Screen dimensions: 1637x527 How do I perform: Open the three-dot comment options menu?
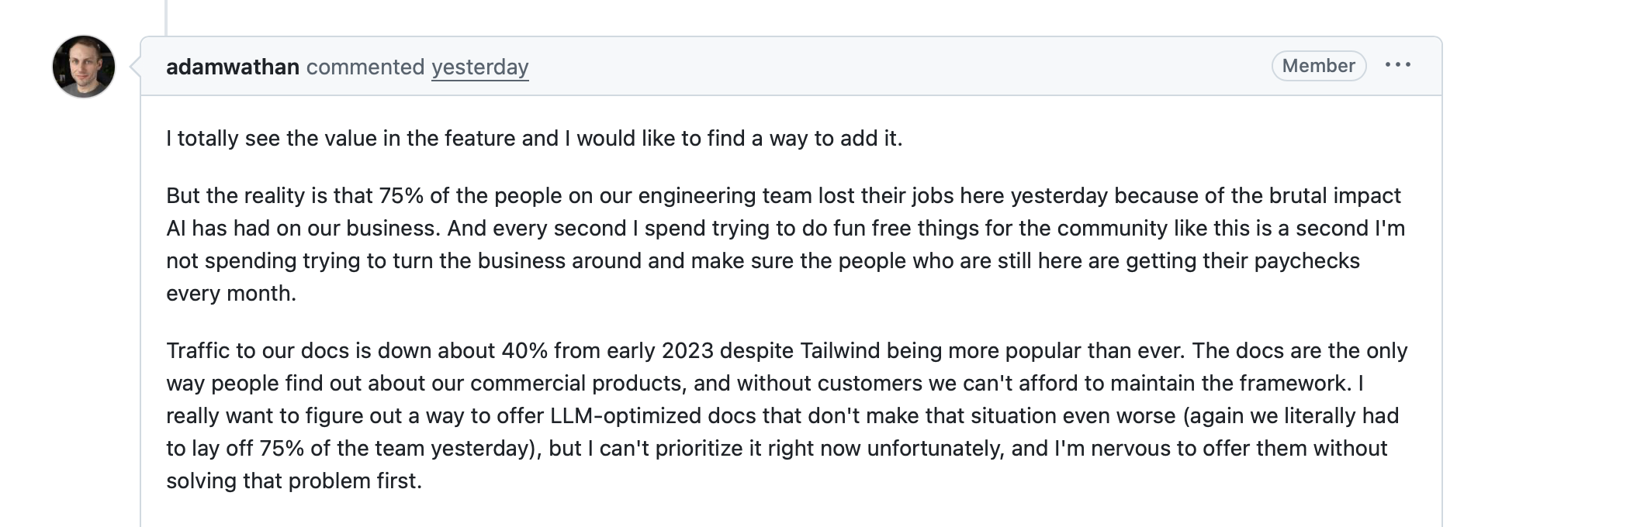(1398, 65)
